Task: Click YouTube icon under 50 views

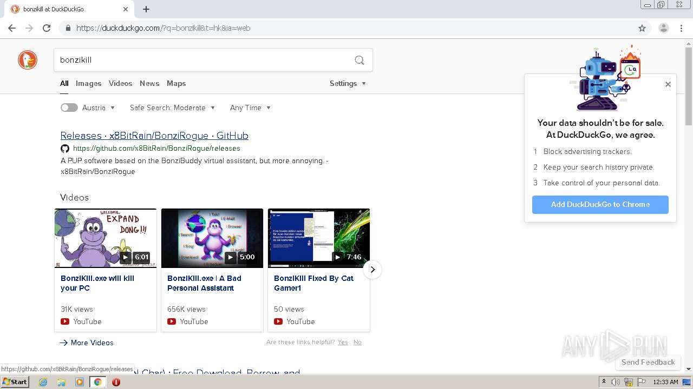Action: click(x=278, y=321)
